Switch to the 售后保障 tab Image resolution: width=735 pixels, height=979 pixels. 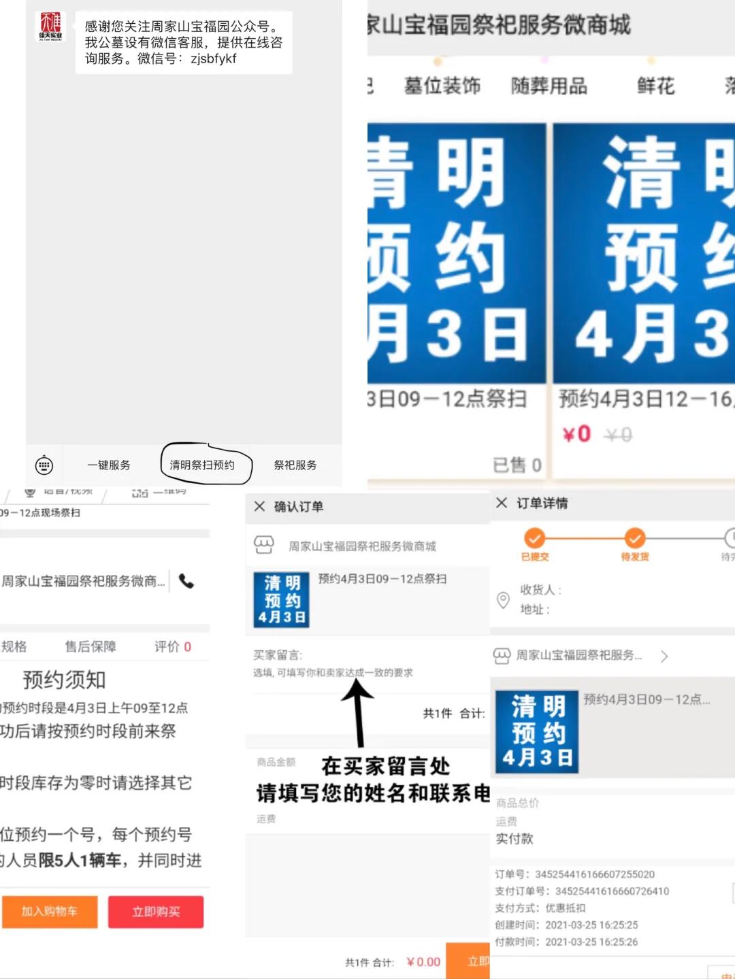tap(91, 646)
